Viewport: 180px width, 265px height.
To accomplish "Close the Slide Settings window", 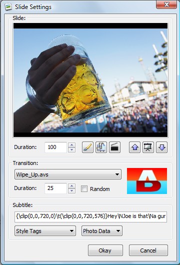I will point(166,4).
